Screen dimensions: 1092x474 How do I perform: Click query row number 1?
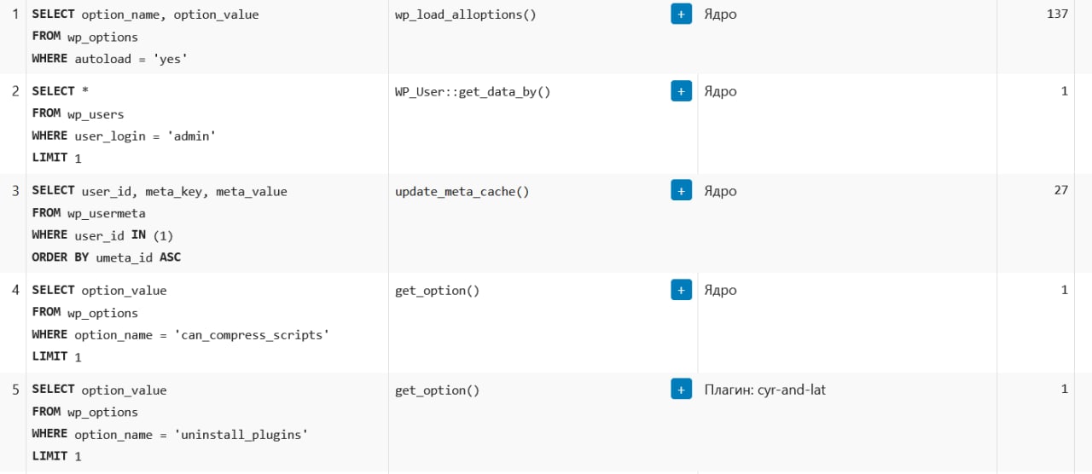(15, 14)
